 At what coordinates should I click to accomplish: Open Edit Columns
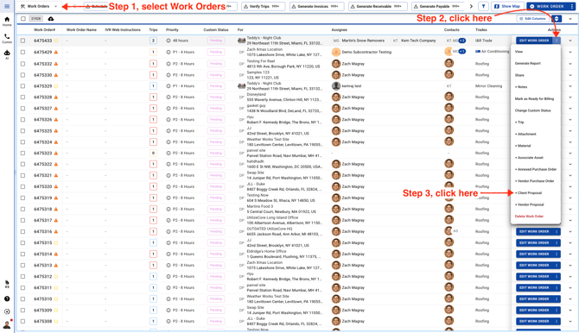tap(533, 19)
